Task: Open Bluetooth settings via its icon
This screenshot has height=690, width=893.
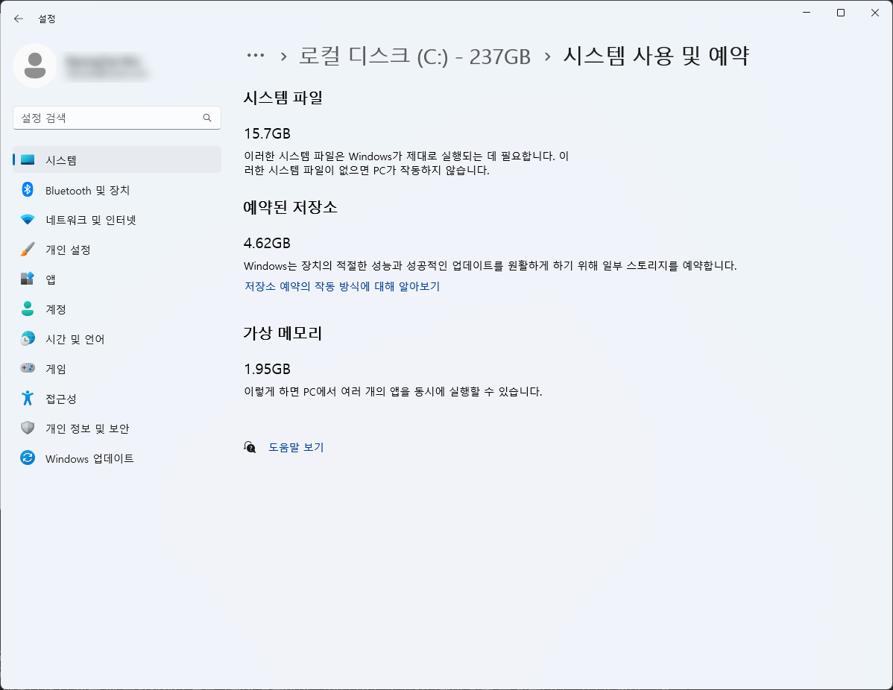Action: [x=28, y=189]
